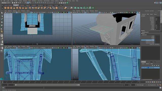Open the No Anim Layer dropdown
This screenshot has height=91, width=162.
141,85
